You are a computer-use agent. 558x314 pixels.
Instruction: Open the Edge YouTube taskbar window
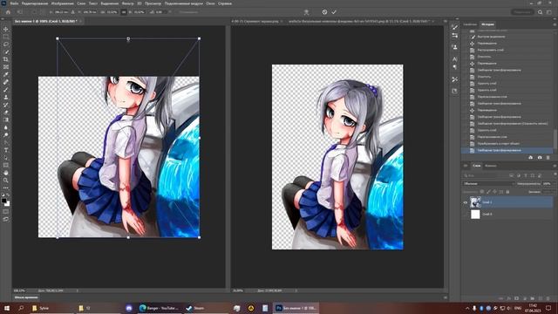(x=159, y=308)
